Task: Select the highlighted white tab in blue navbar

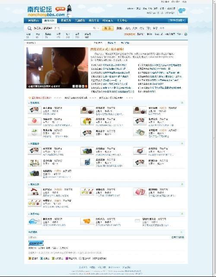Action: pyautogui.click(x=50, y=21)
